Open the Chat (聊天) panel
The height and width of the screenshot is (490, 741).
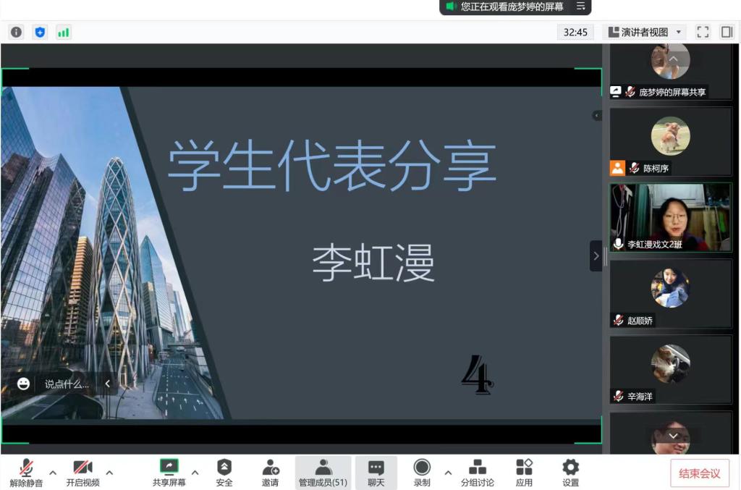click(x=376, y=473)
